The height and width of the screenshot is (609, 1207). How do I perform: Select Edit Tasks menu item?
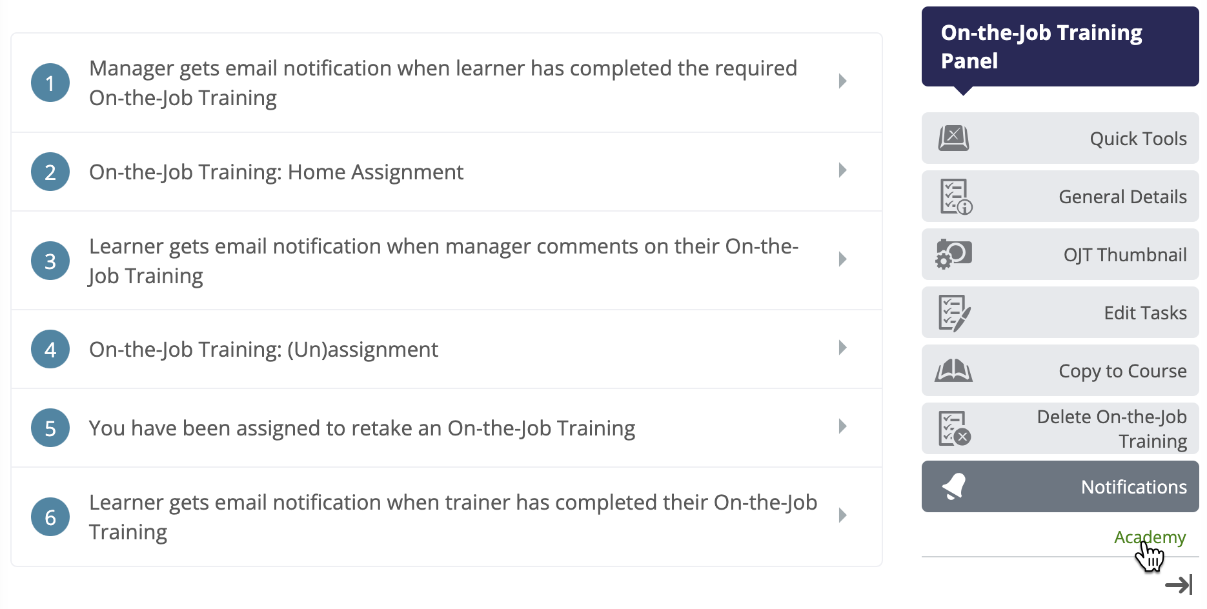point(1060,312)
